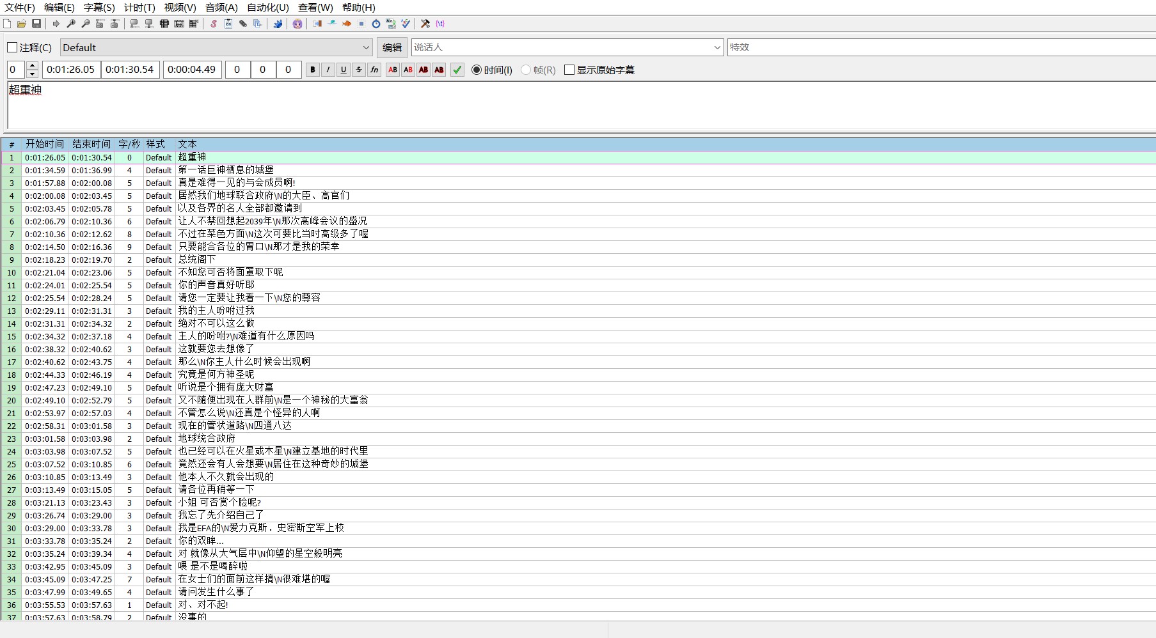Select line 13 我的主人吩咐过我
This screenshot has width=1156, height=638.
click(x=578, y=311)
